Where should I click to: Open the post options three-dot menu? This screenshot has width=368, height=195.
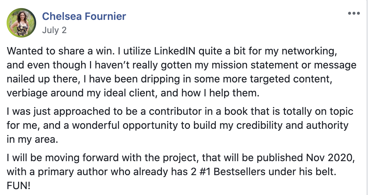pos(354,13)
